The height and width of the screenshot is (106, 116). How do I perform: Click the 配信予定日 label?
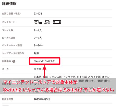pyautogui.click(x=7, y=99)
